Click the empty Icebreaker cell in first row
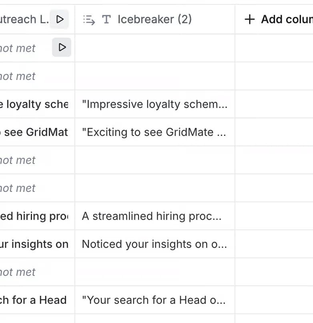 (x=155, y=48)
